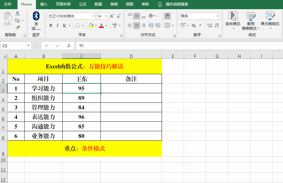Click the Paste clipboard icon
283x183 pixels.
[8, 16]
